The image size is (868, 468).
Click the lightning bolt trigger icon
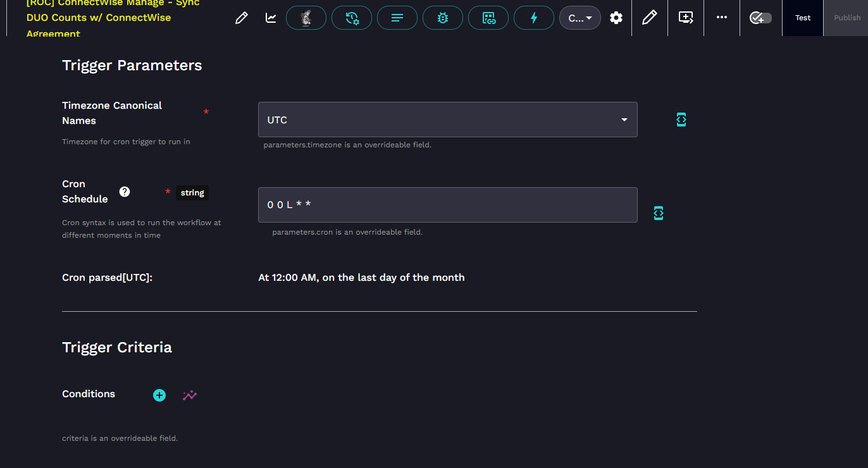[533, 18]
